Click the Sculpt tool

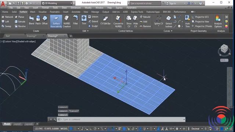pyautogui.click(x=93, y=26)
